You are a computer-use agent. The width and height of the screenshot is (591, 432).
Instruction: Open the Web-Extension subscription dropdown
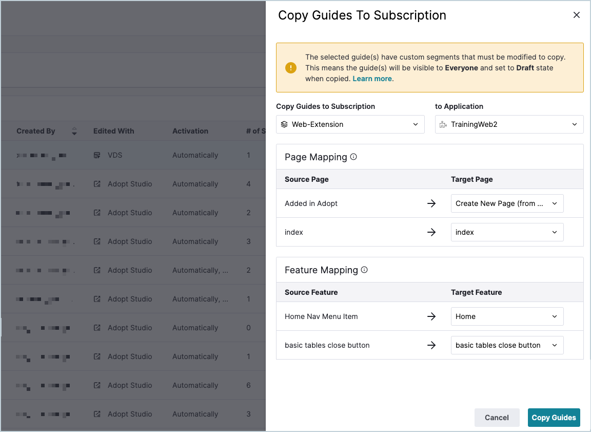350,124
